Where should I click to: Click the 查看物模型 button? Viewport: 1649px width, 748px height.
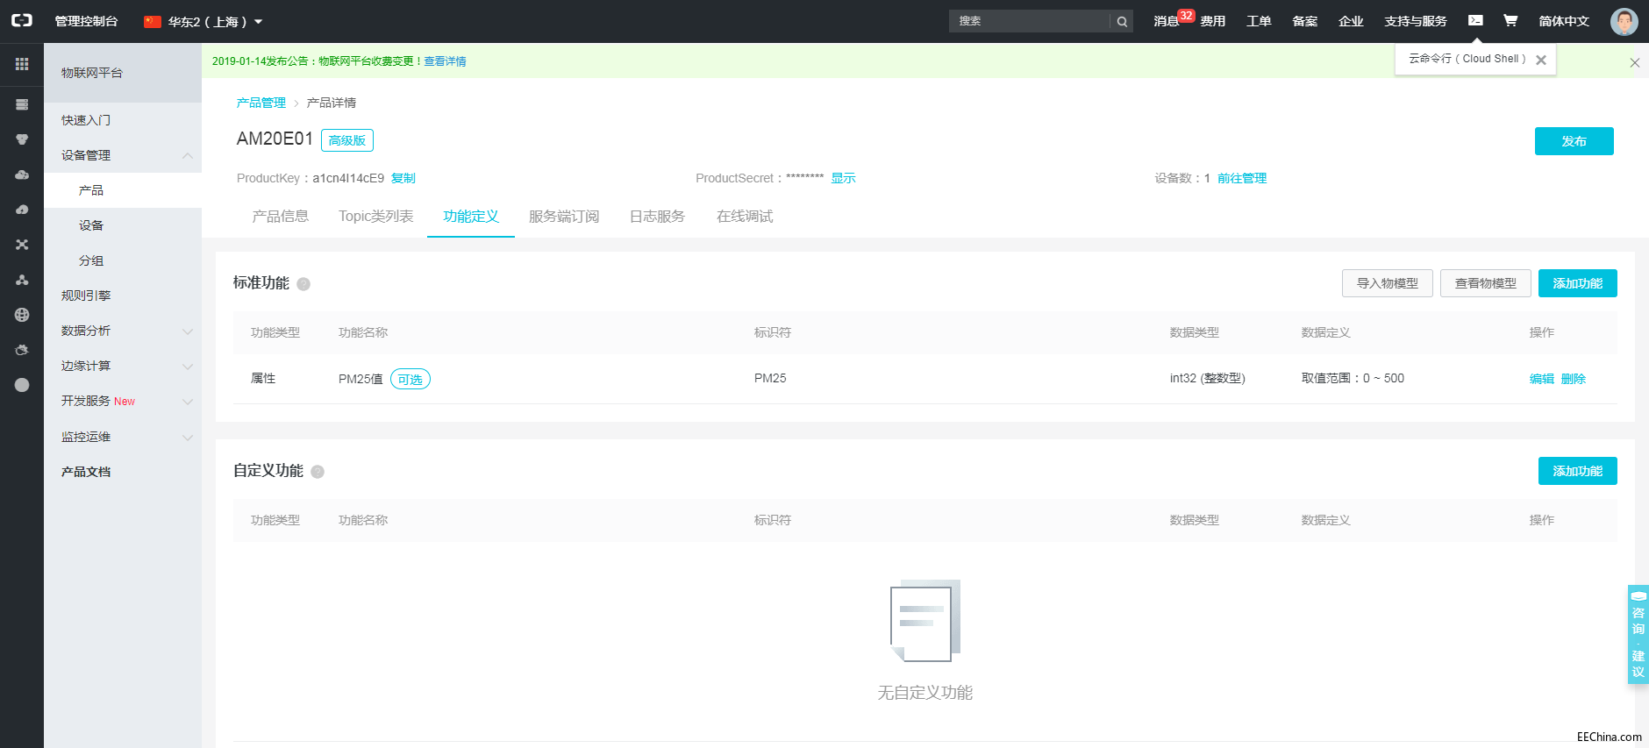point(1485,283)
